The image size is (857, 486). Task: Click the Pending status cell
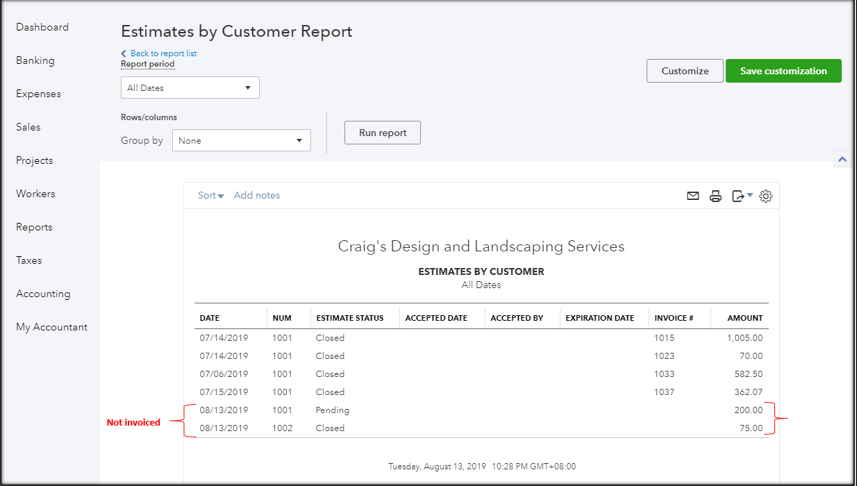tap(333, 410)
